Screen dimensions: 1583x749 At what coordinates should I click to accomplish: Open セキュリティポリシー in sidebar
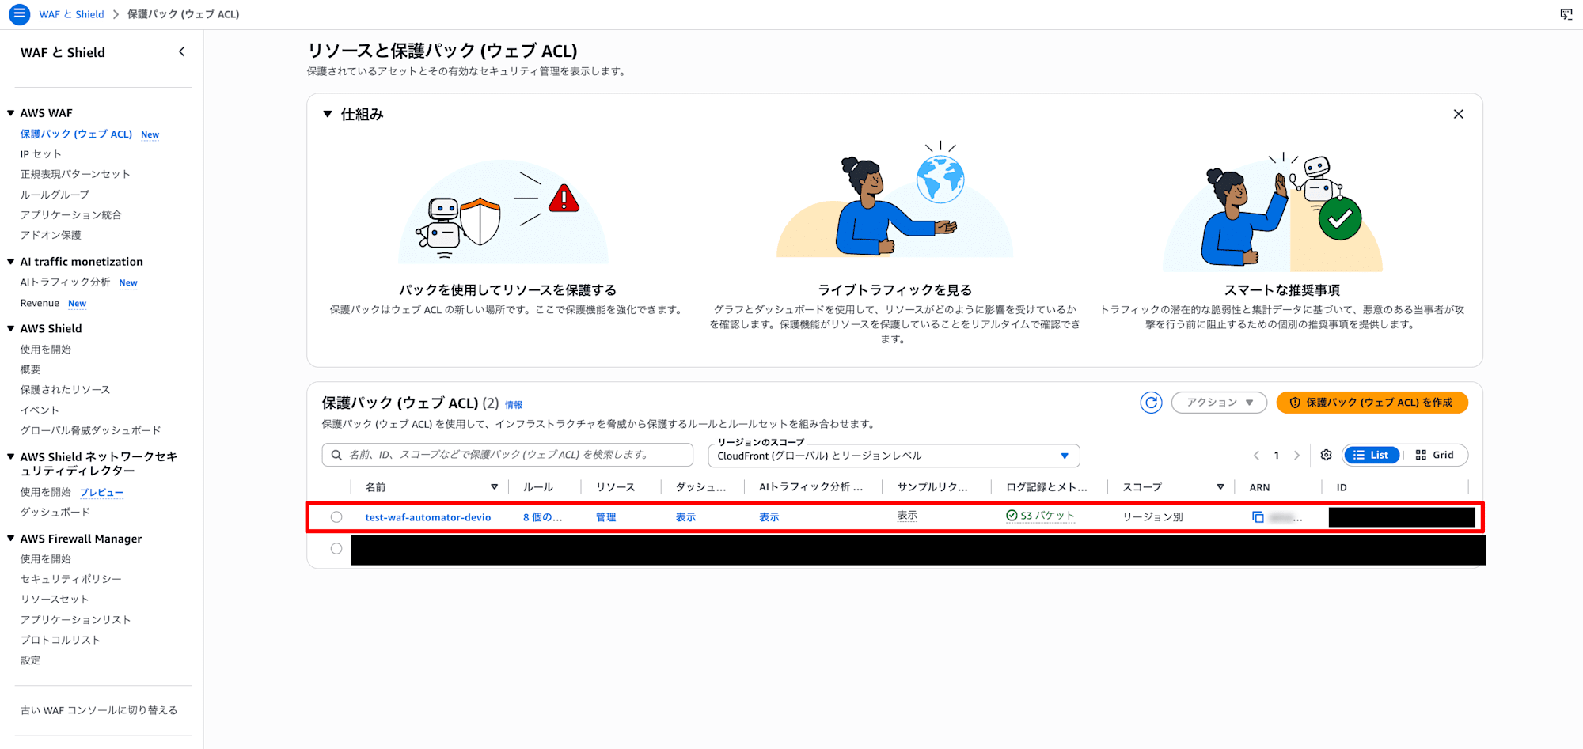71,579
